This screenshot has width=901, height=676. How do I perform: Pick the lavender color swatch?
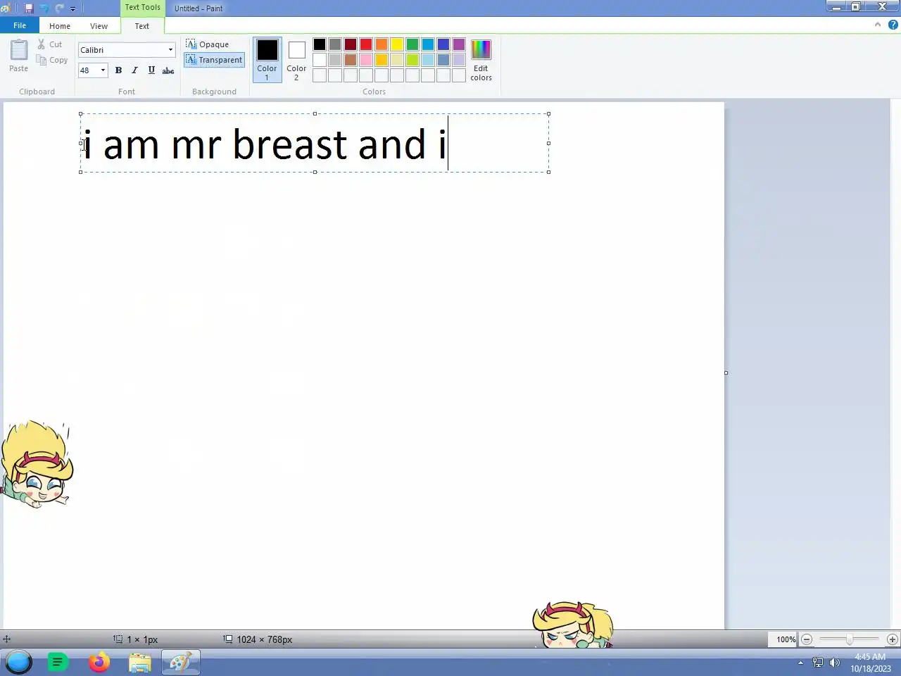459,60
